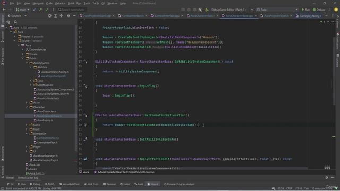Screen dimensions: 340x191
Task: Expand the Private folder
Action: click(x=22, y=54)
